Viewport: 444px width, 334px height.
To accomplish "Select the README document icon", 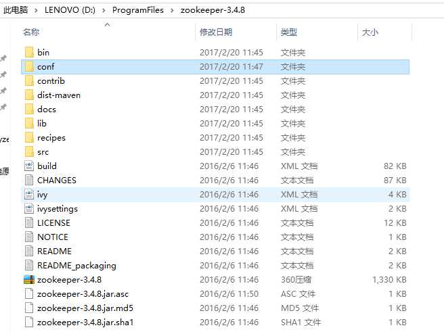I will (29, 251).
